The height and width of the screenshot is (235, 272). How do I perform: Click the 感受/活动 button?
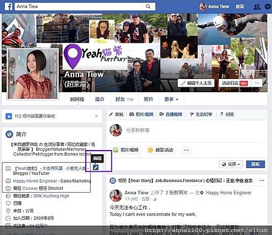coord(160,150)
